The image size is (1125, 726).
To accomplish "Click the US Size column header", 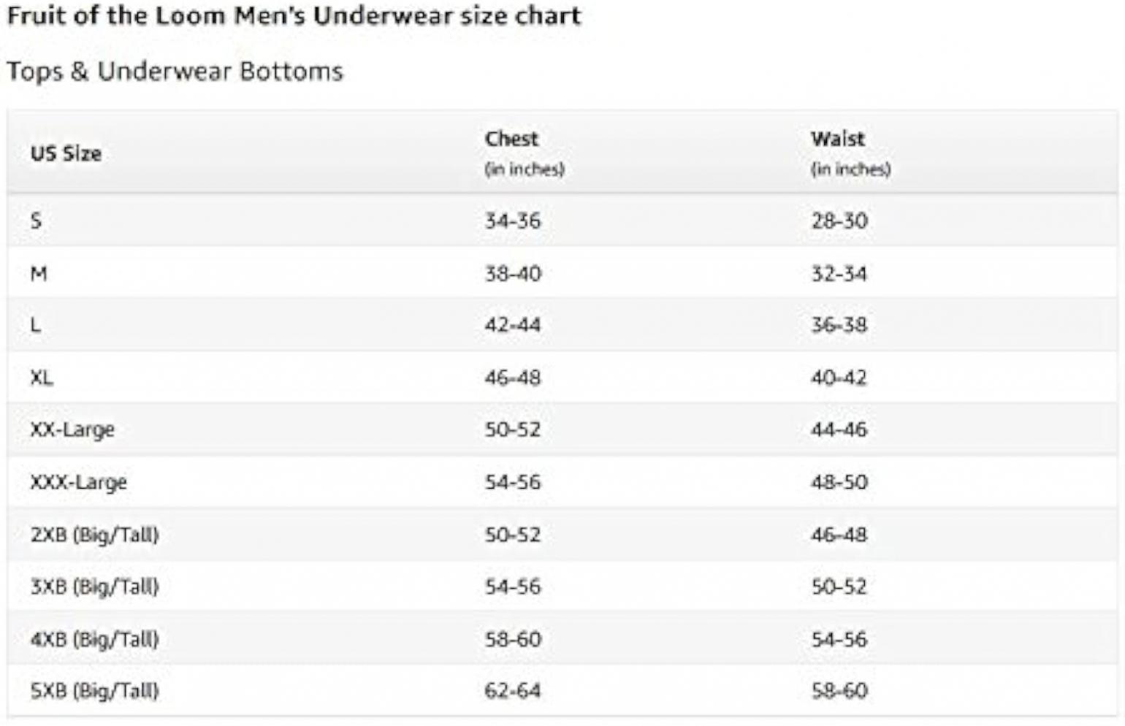I will 66,153.
